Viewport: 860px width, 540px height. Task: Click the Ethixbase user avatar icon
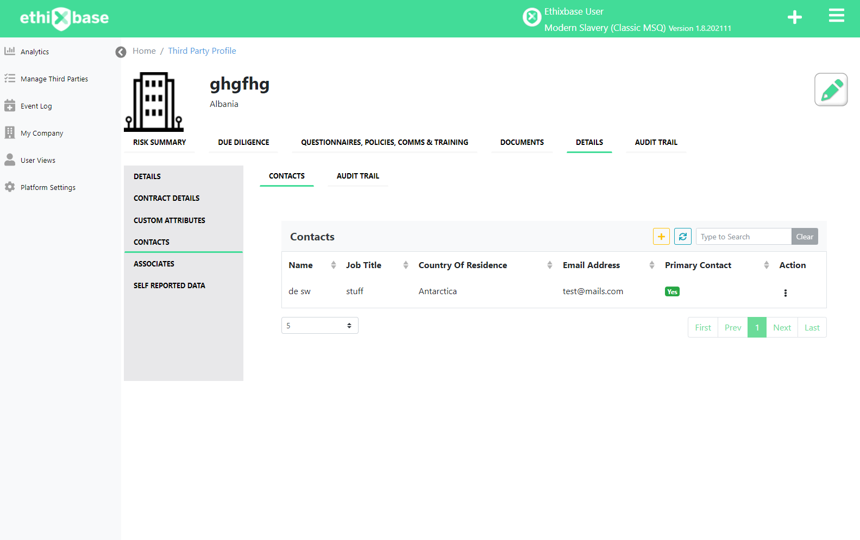coord(532,17)
